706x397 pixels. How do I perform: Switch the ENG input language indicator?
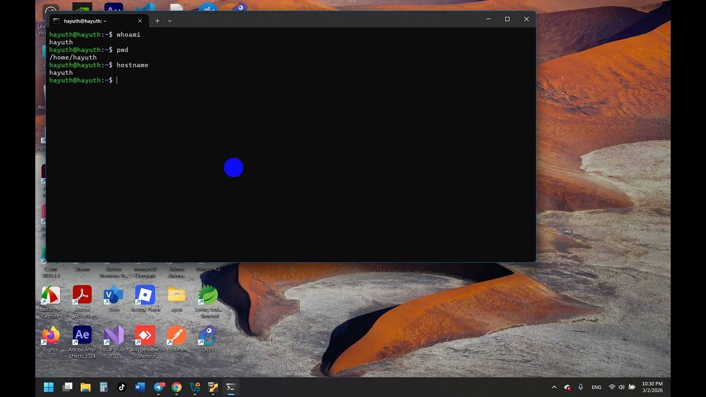(596, 387)
